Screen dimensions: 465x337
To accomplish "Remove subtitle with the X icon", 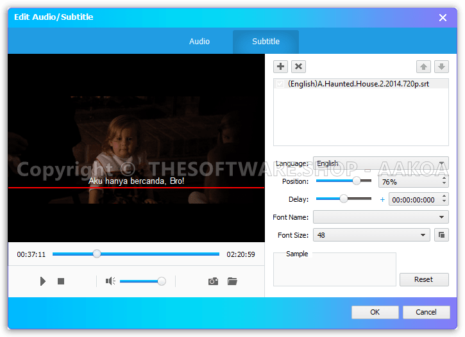I will 298,67.
